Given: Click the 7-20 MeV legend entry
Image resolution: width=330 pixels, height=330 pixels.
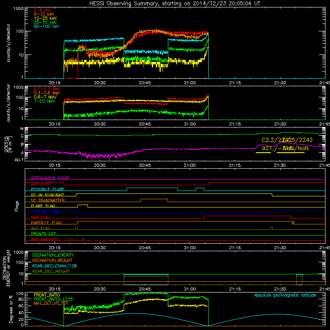Looking at the screenshot, I should (45, 101).
